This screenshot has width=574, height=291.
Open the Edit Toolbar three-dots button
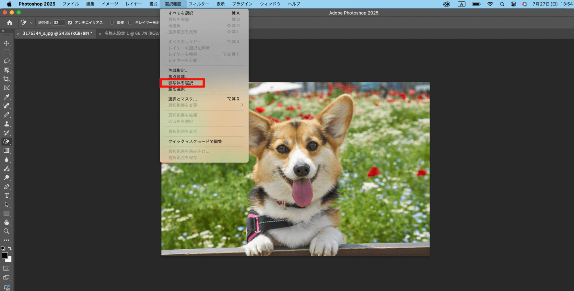[6, 240]
